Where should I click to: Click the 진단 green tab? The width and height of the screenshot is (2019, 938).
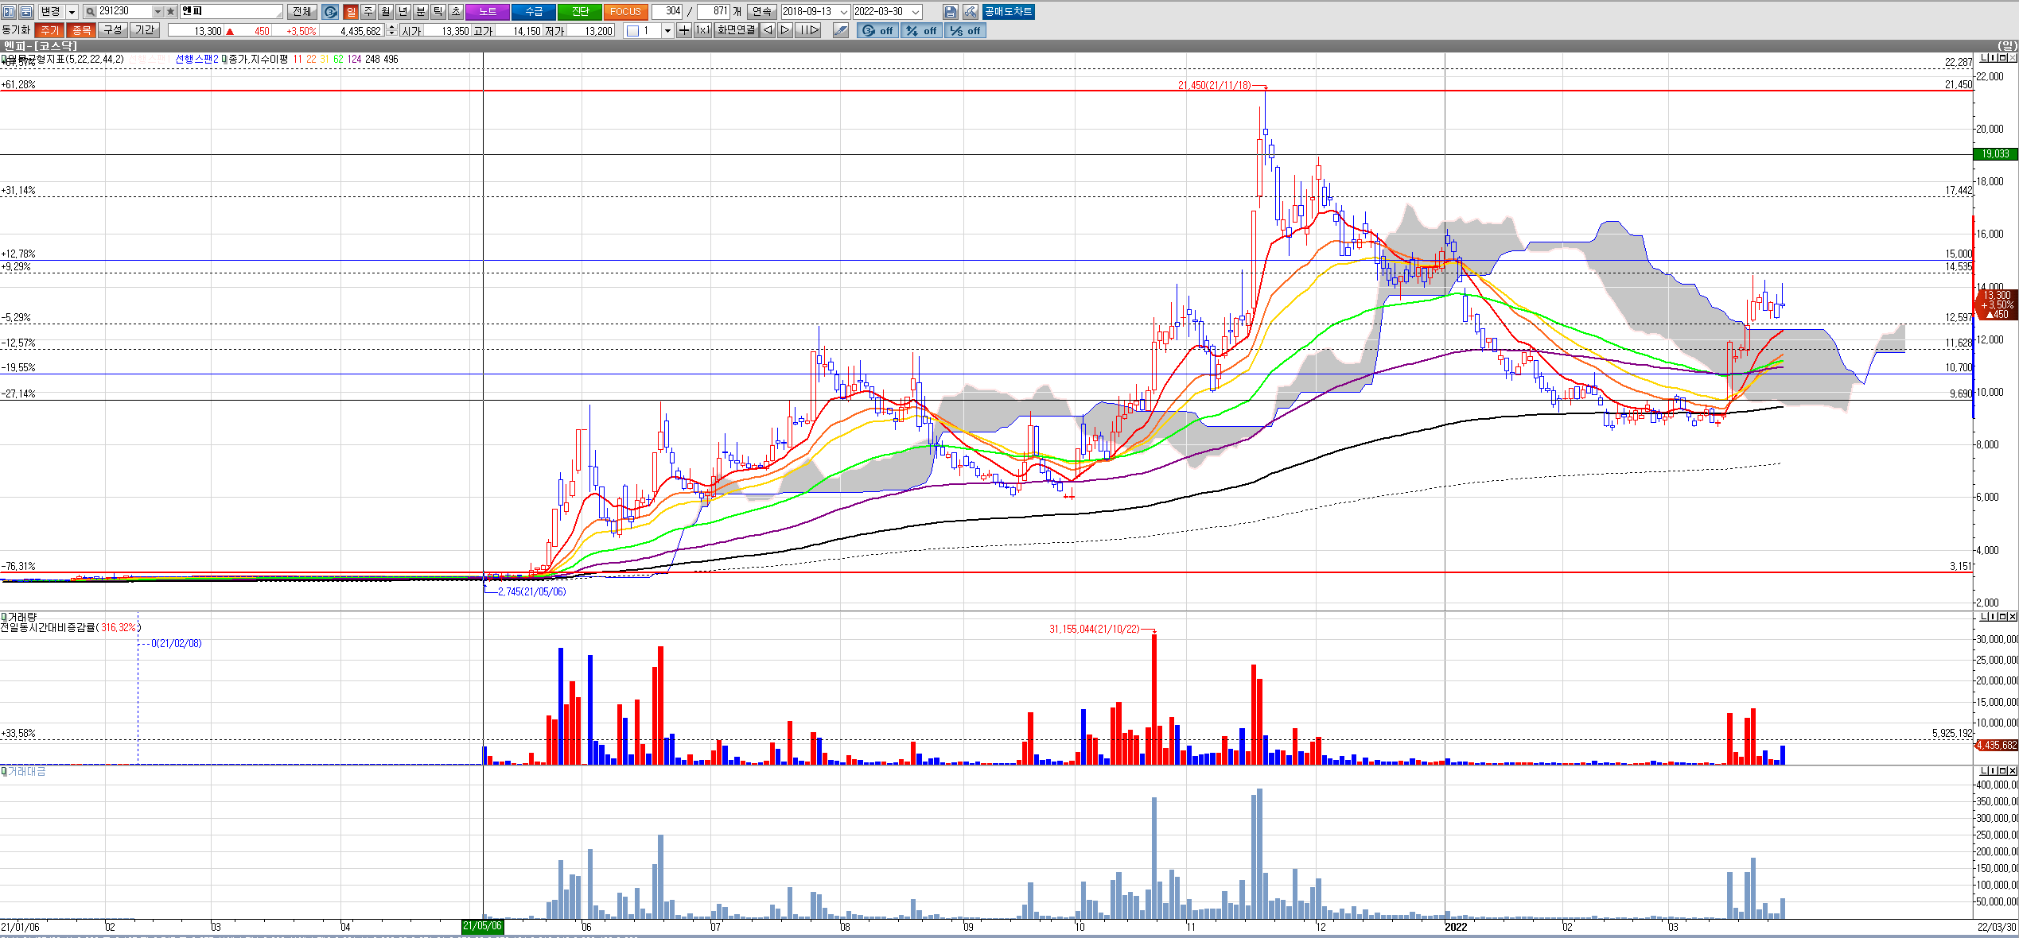point(580,11)
